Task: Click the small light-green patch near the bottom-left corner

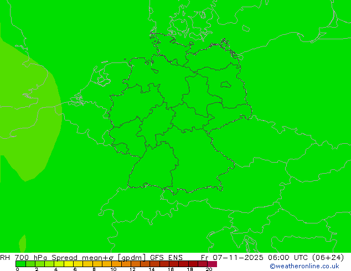Action: pos(23,244)
